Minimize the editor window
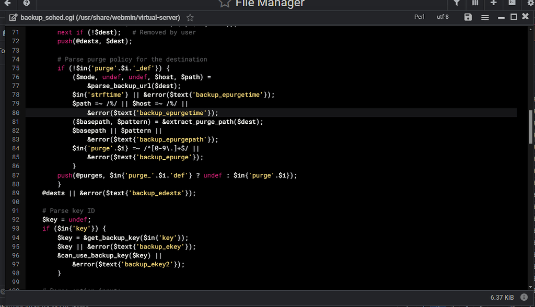 [x=502, y=17]
